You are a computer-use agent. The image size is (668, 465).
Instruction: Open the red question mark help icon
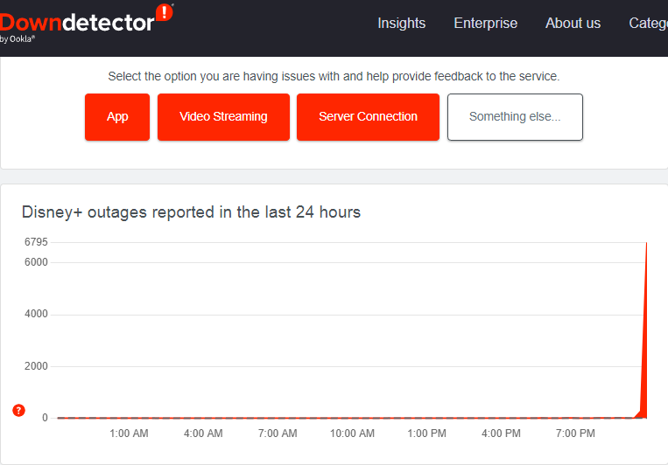[18, 411]
